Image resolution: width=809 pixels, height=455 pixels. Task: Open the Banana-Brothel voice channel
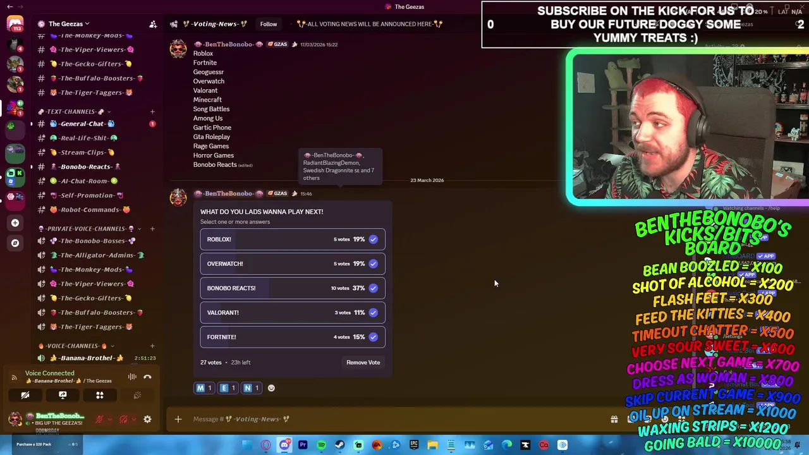(x=94, y=358)
